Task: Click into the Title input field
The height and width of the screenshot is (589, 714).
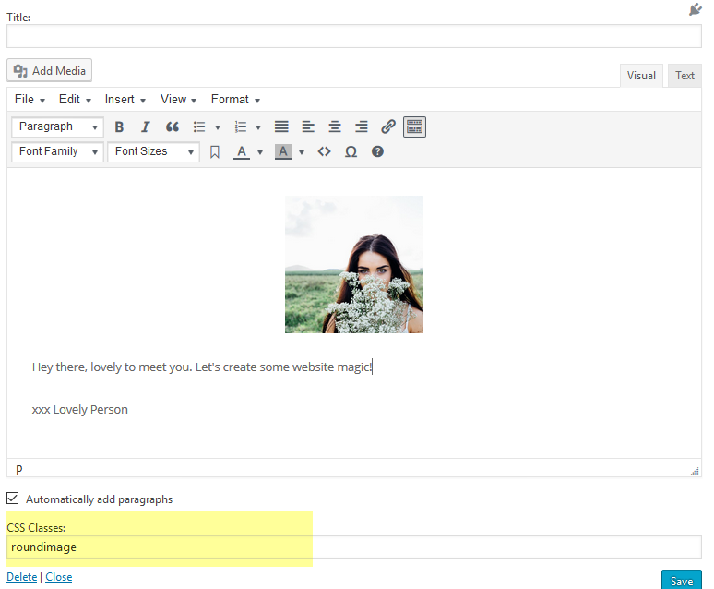Action: (x=354, y=36)
